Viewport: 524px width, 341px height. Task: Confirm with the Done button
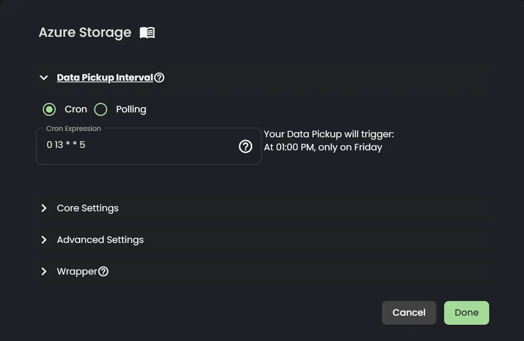click(467, 313)
